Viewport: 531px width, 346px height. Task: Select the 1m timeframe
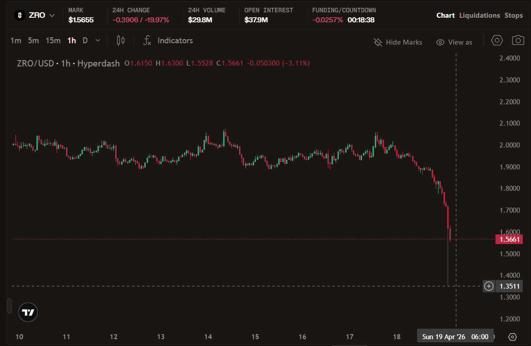pyautogui.click(x=15, y=41)
